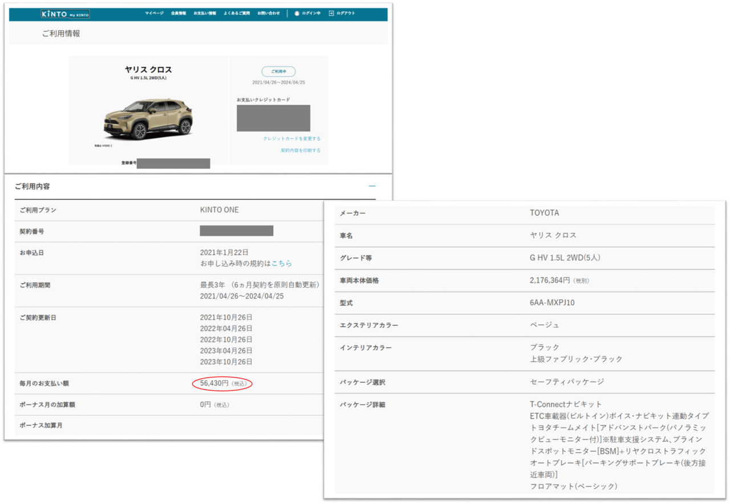Collapse the ご利用内容 section with minus icon
This screenshot has height=504, width=730.
coord(372,186)
